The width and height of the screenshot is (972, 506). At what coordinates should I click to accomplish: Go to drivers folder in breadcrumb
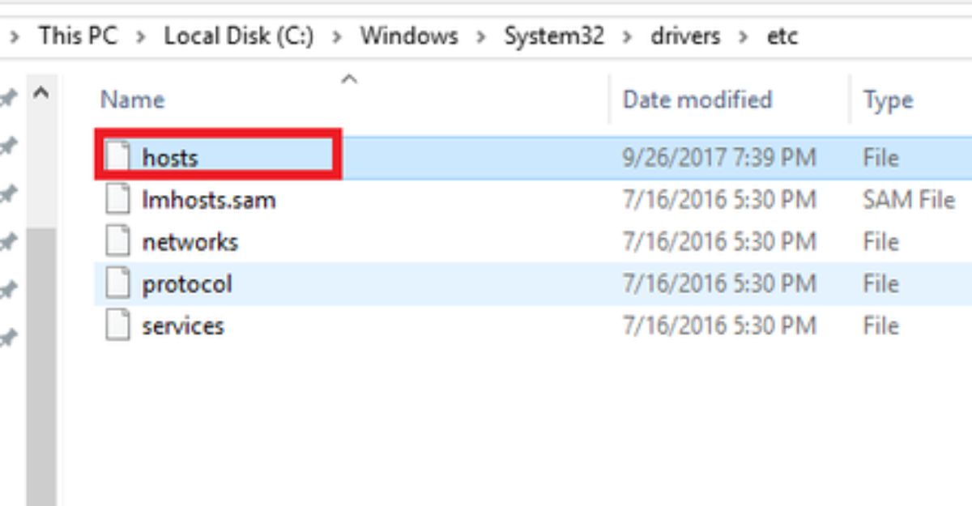(x=685, y=36)
